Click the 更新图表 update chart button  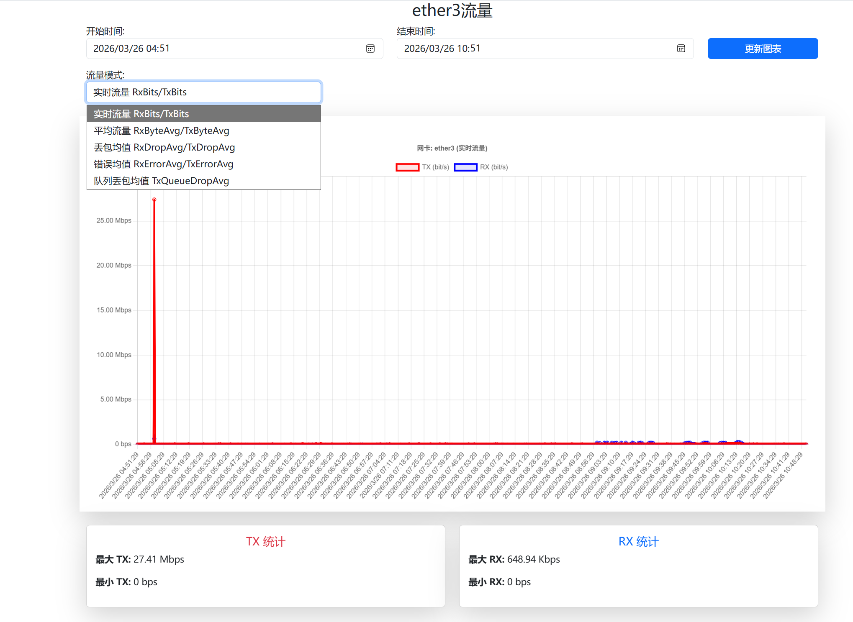click(x=762, y=49)
